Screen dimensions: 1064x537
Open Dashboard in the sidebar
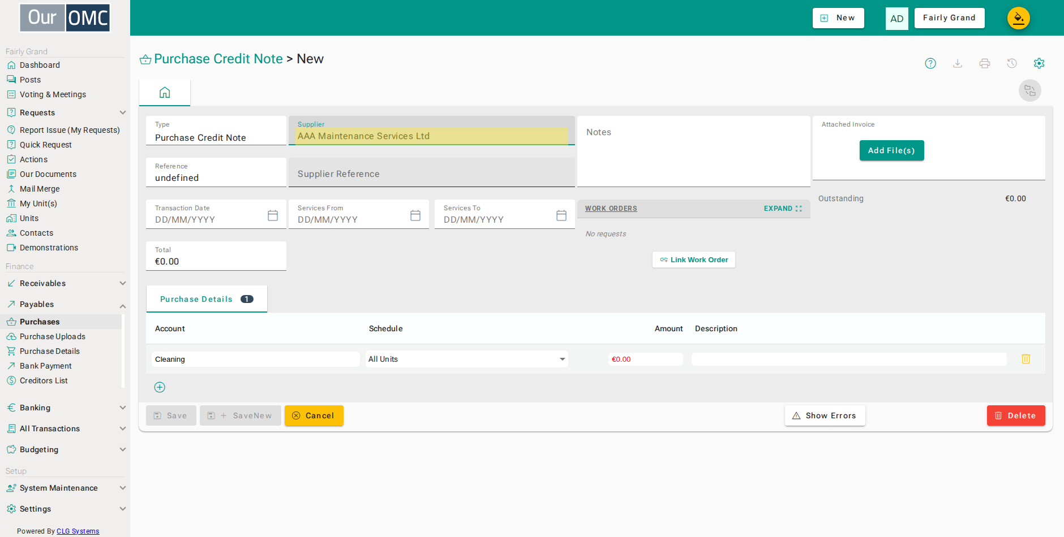[40, 65]
